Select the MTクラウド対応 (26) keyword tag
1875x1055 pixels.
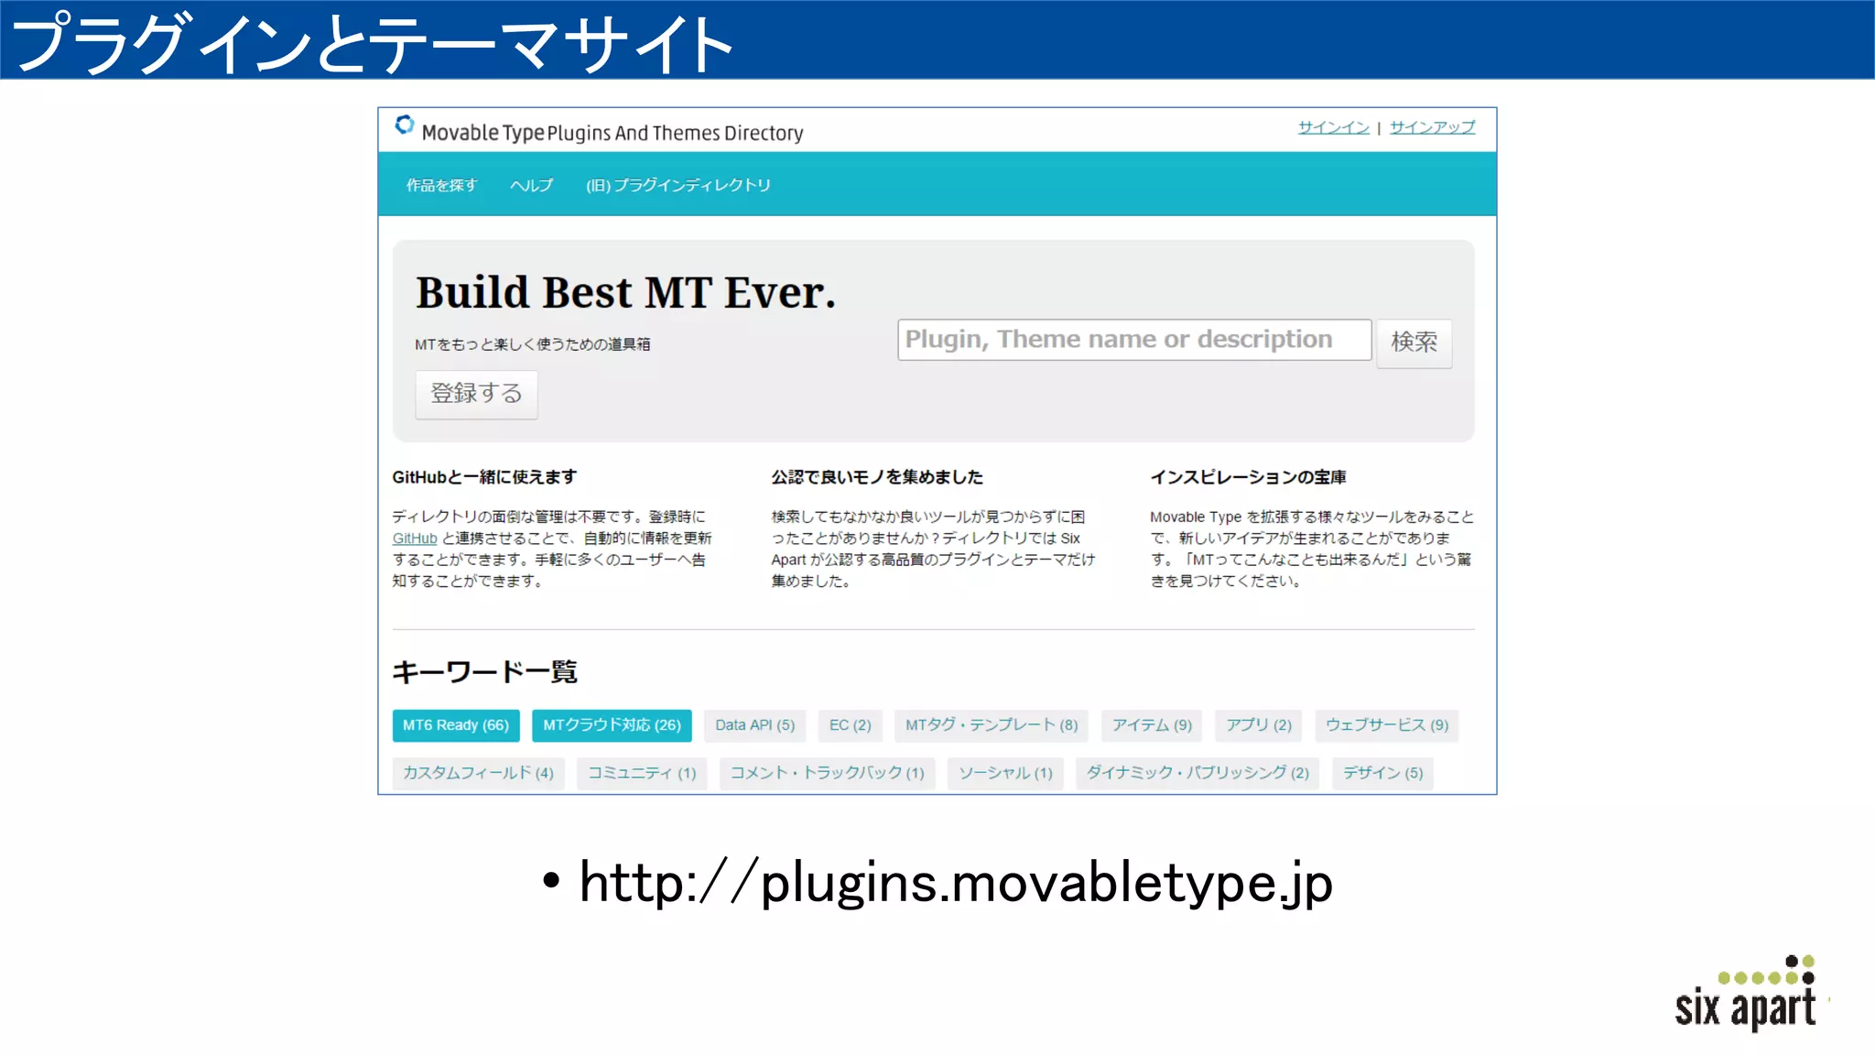612,725
